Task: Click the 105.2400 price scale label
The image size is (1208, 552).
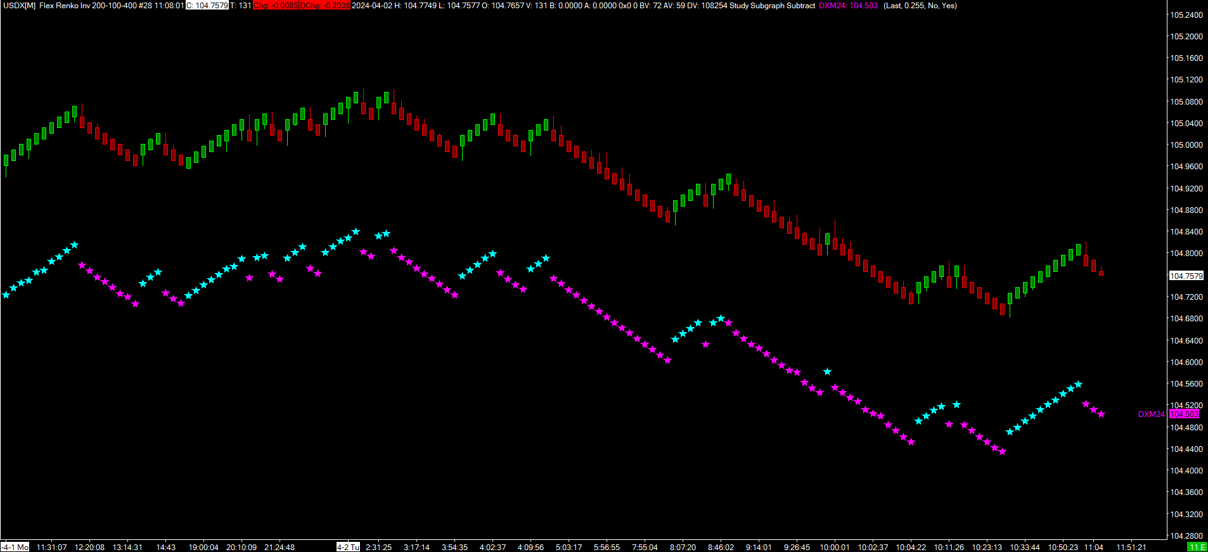Action: click(x=1186, y=15)
